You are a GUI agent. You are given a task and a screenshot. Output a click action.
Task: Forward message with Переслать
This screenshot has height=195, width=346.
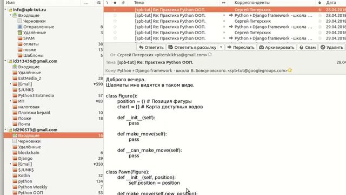pyautogui.click(x=241, y=47)
